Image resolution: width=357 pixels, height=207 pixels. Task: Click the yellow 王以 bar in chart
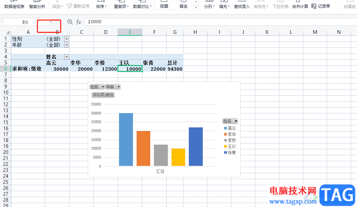click(178, 157)
